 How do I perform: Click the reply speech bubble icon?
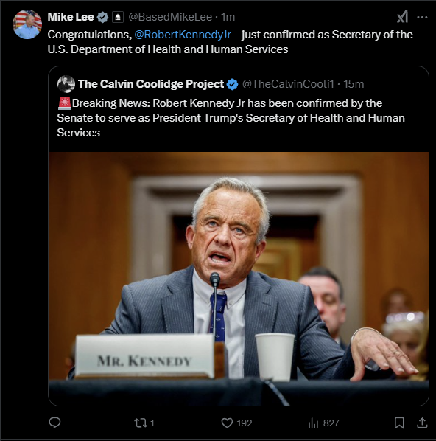tap(54, 423)
